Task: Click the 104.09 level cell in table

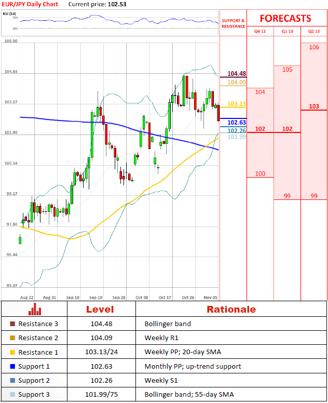Action: coord(101,338)
